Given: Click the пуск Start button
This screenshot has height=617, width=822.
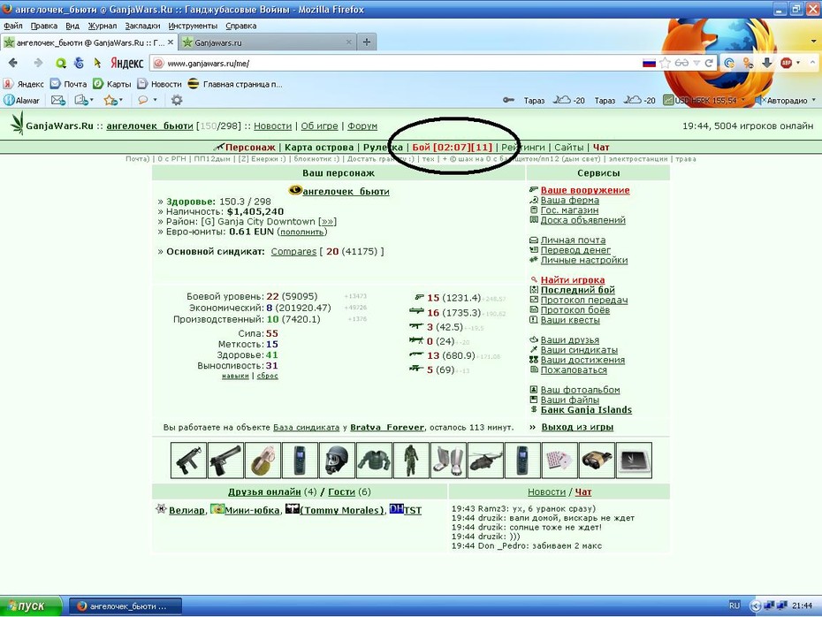Looking at the screenshot, I should pos(30,606).
